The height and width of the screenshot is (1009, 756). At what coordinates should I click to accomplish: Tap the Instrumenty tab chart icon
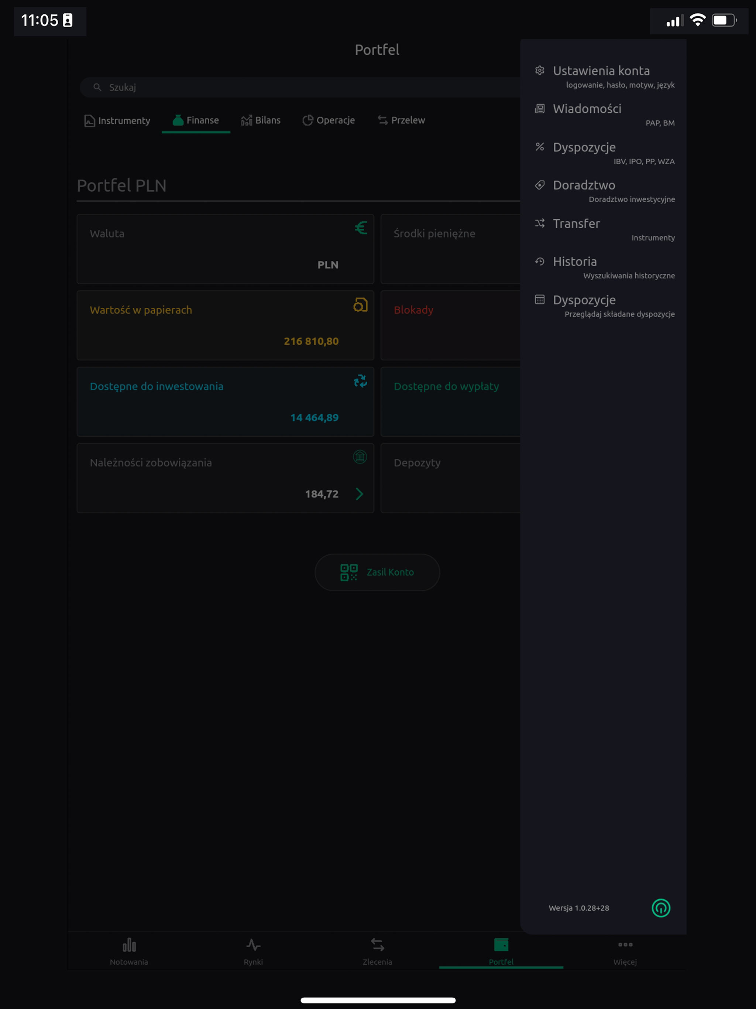pos(89,120)
